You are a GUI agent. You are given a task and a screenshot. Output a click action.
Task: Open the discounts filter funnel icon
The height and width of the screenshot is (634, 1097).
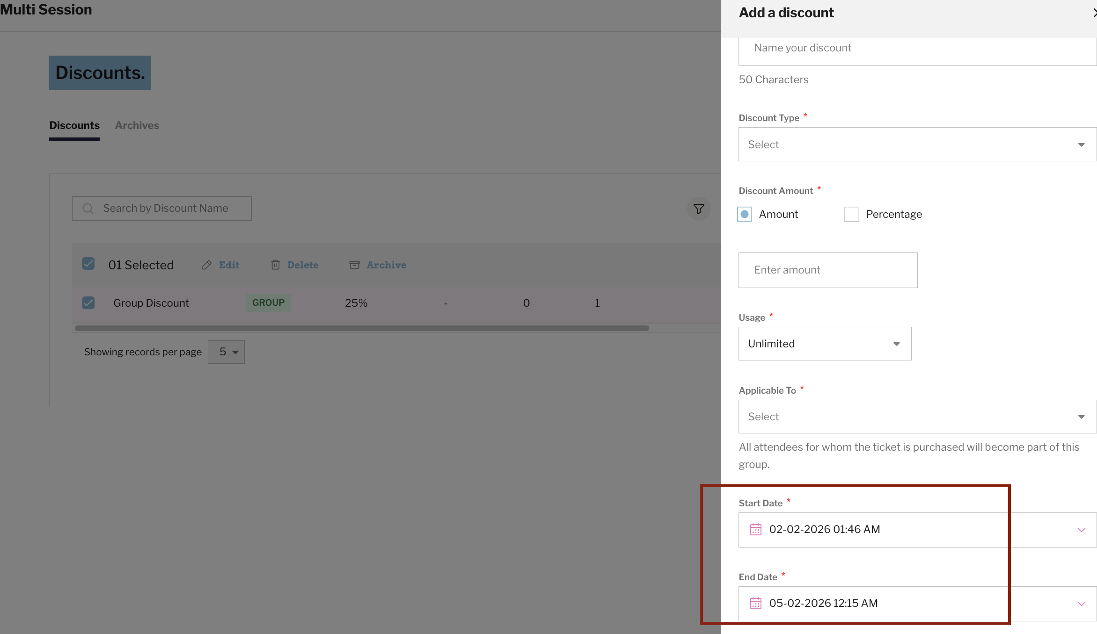pyautogui.click(x=699, y=209)
